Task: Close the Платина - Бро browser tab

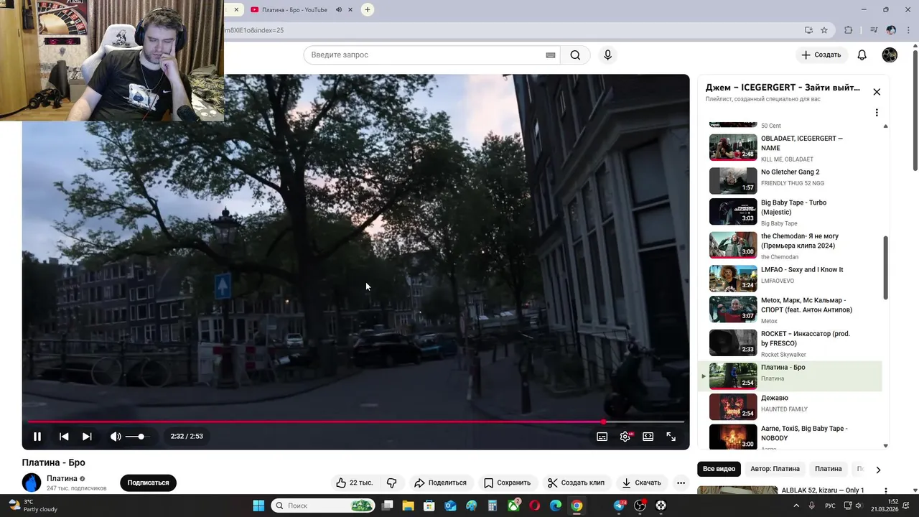Action: (350, 10)
